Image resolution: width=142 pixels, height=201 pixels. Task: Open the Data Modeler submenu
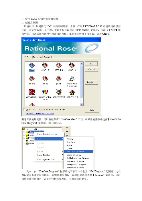click(49, 155)
